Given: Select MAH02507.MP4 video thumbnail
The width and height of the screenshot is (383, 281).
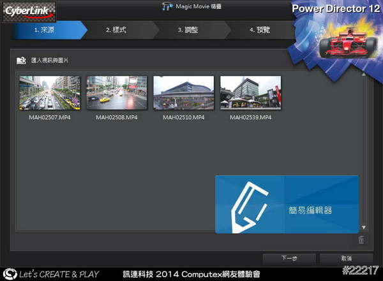Looking at the screenshot, I should tap(50, 93).
